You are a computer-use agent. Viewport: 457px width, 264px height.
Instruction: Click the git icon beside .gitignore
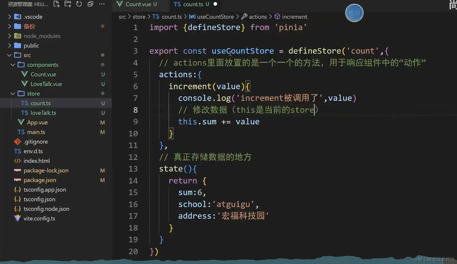pyautogui.click(x=18, y=141)
